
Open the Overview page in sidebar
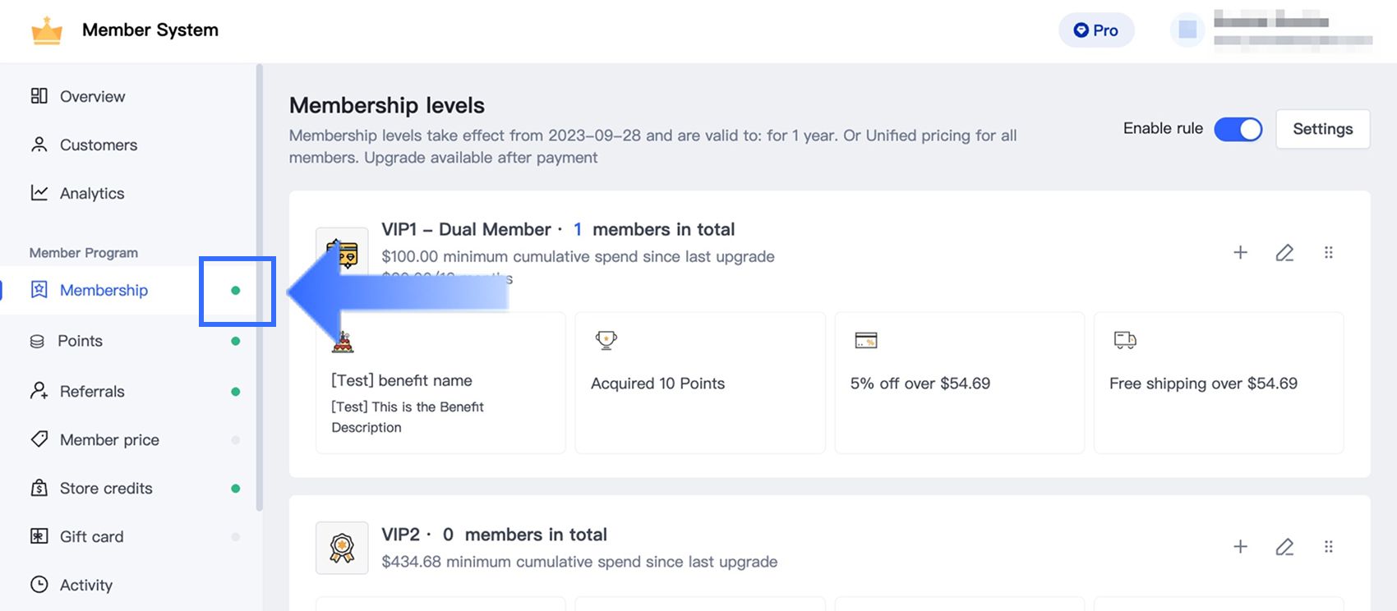click(92, 96)
